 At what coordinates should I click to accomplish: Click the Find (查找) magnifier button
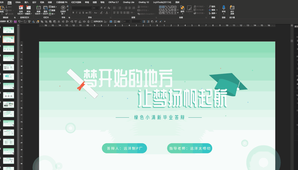pos(212,6)
